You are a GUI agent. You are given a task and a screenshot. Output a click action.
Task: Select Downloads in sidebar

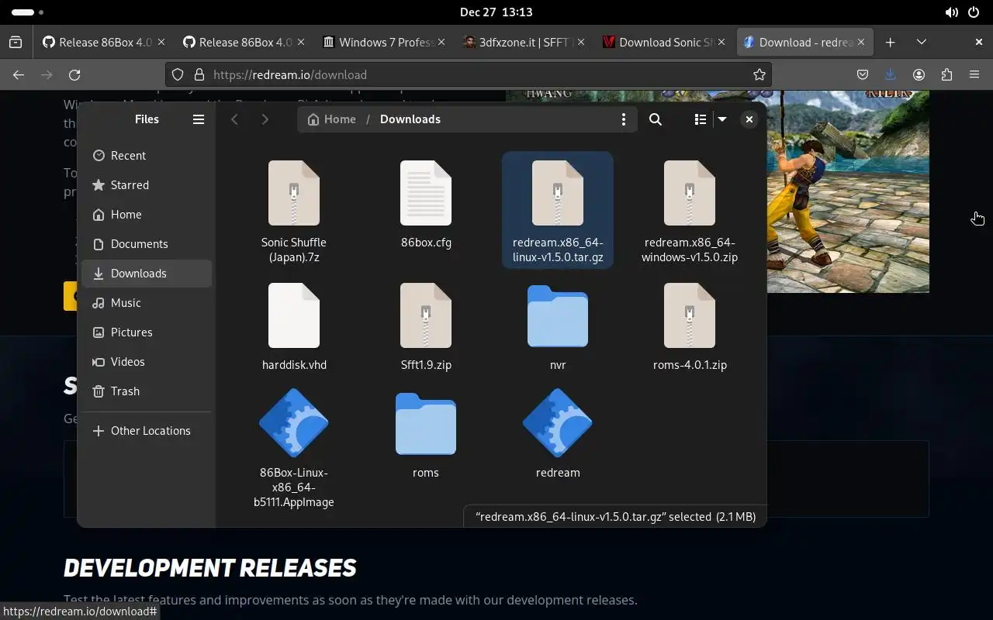point(146,274)
